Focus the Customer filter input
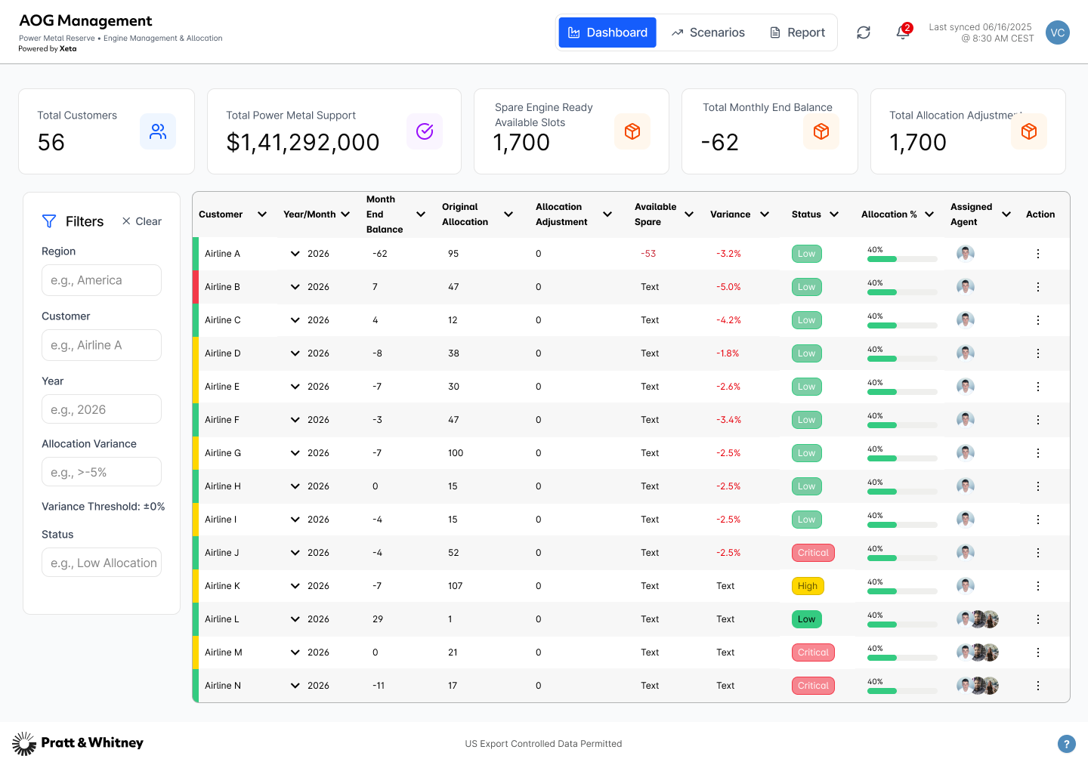The image size is (1091, 765). 101,345
